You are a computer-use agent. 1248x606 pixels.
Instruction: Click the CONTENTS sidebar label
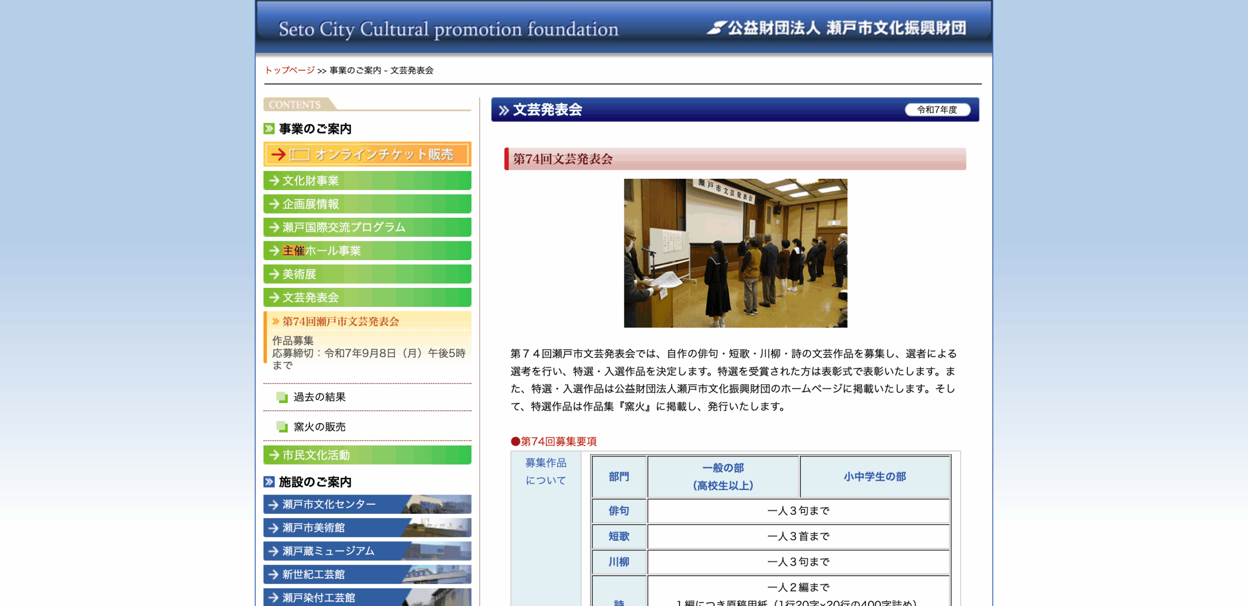point(295,104)
